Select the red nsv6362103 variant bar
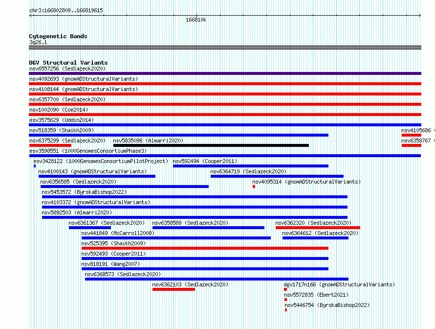Image resolution: width=435 pixels, height=329 pixels. (174, 289)
